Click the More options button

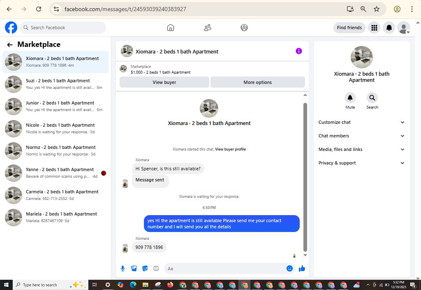pos(257,82)
